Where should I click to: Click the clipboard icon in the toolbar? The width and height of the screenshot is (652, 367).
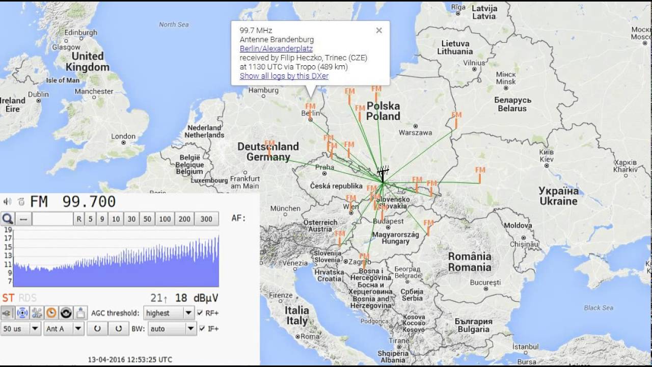pos(80,313)
